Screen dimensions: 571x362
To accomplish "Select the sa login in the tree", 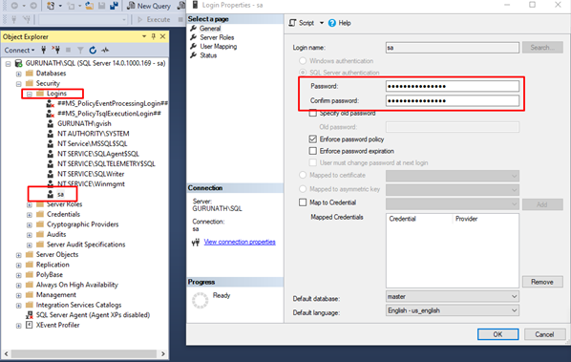I will [60, 194].
